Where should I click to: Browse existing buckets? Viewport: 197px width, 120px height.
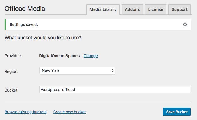(x=25, y=112)
